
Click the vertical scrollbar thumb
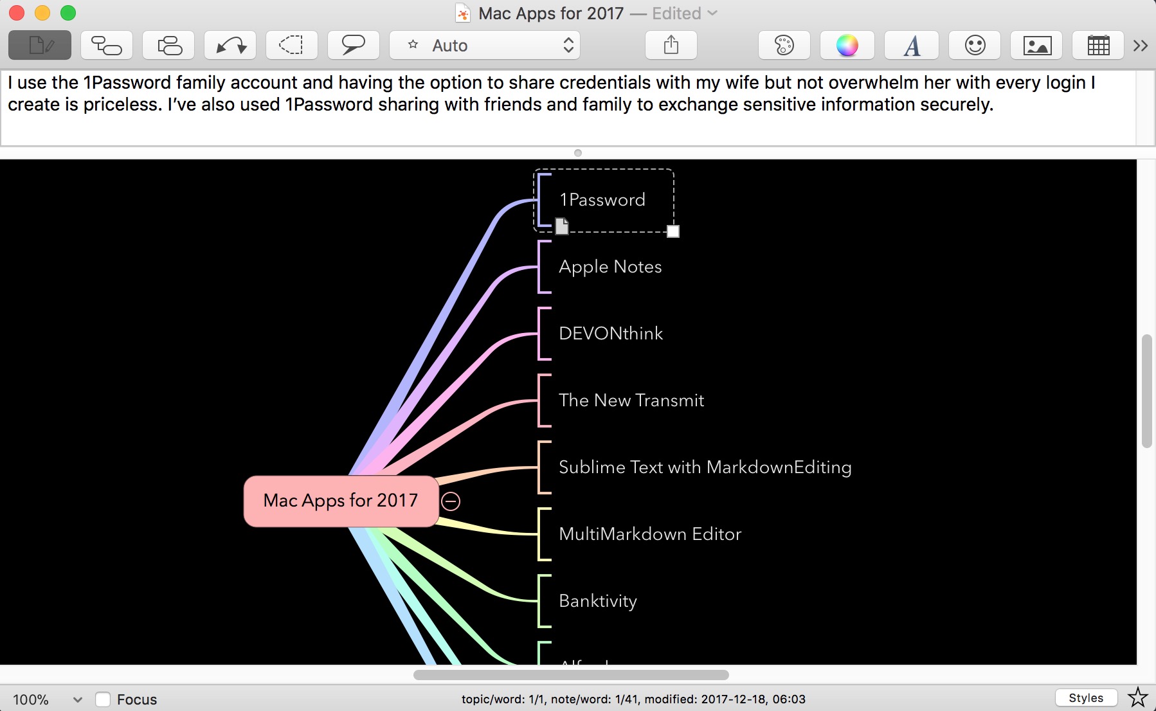click(1146, 391)
